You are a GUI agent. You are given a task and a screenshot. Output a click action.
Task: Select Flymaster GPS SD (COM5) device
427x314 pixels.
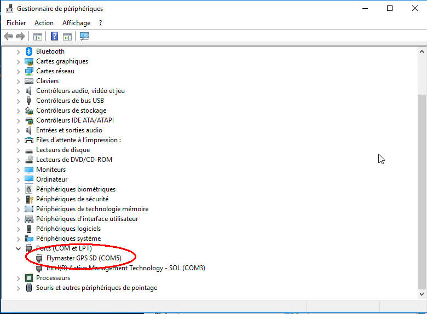click(84, 258)
